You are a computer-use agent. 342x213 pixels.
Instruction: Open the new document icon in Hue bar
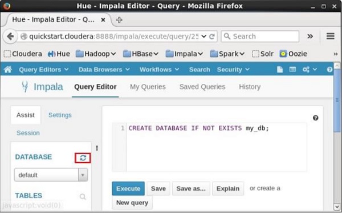click(x=280, y=70)
